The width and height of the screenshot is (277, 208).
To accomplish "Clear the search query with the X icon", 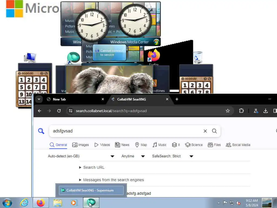I will [x=205, y=131].
